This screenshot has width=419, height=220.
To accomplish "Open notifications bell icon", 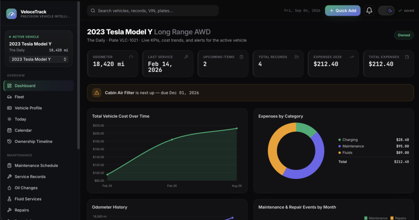I will [x=369, y=11].
